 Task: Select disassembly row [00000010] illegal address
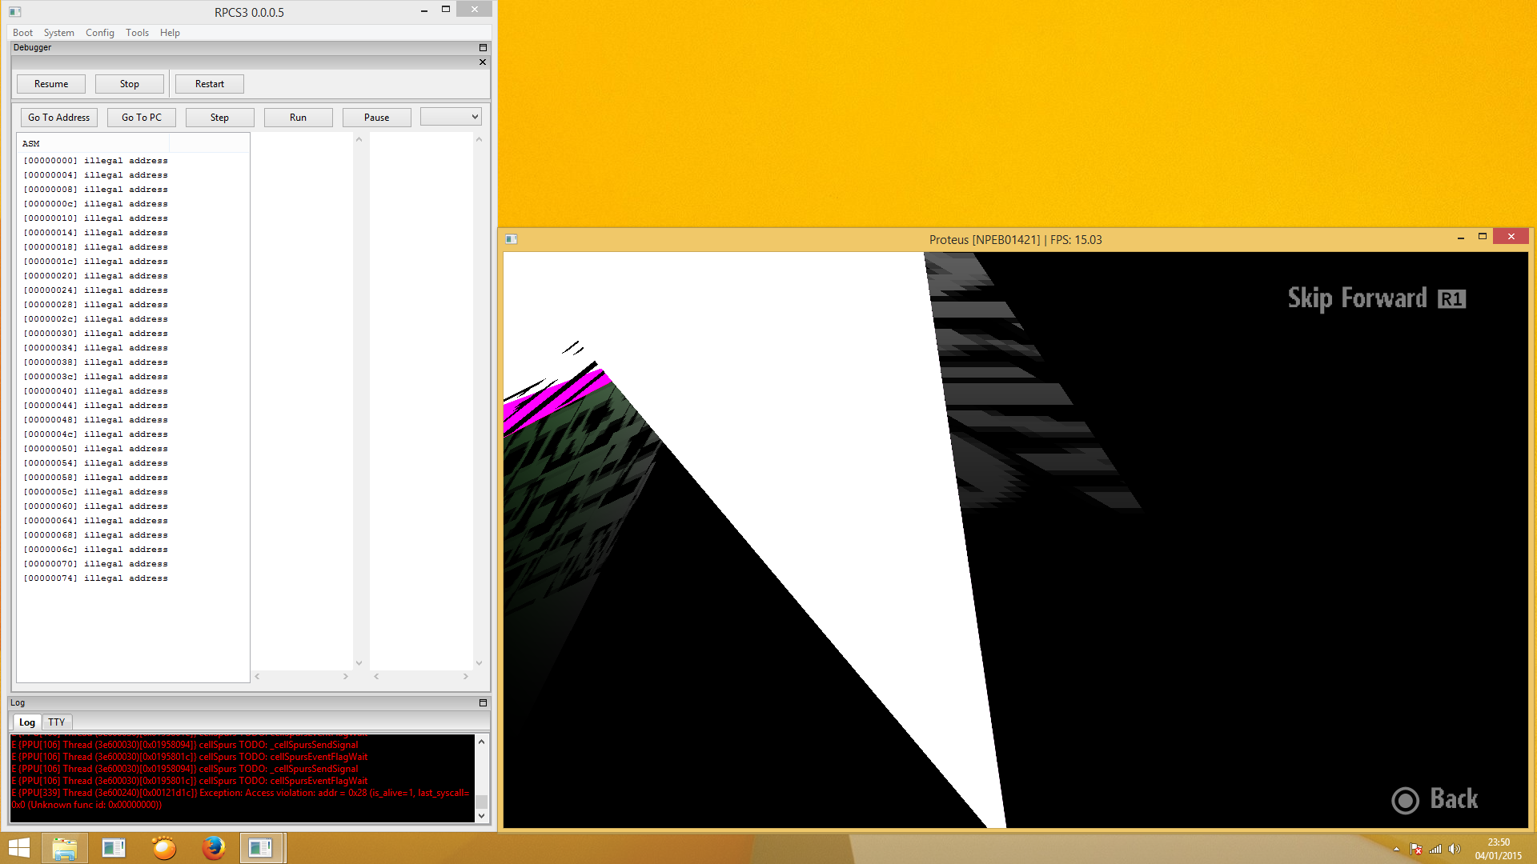click(96, 218)
